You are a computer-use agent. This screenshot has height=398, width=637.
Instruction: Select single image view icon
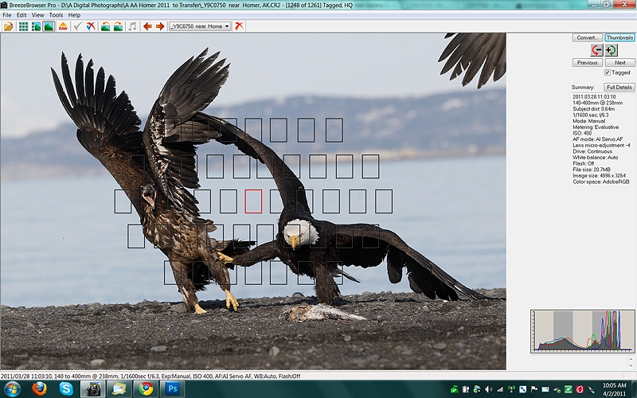49,26
